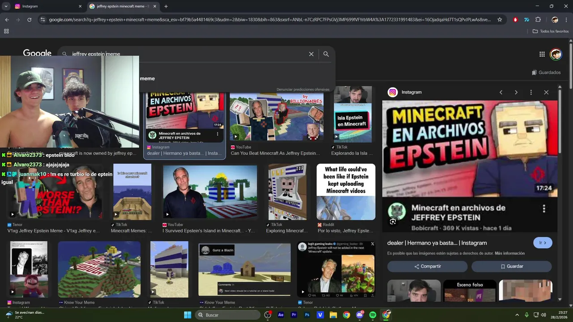Open the red hand ad-blocker extension

[515, 20]
